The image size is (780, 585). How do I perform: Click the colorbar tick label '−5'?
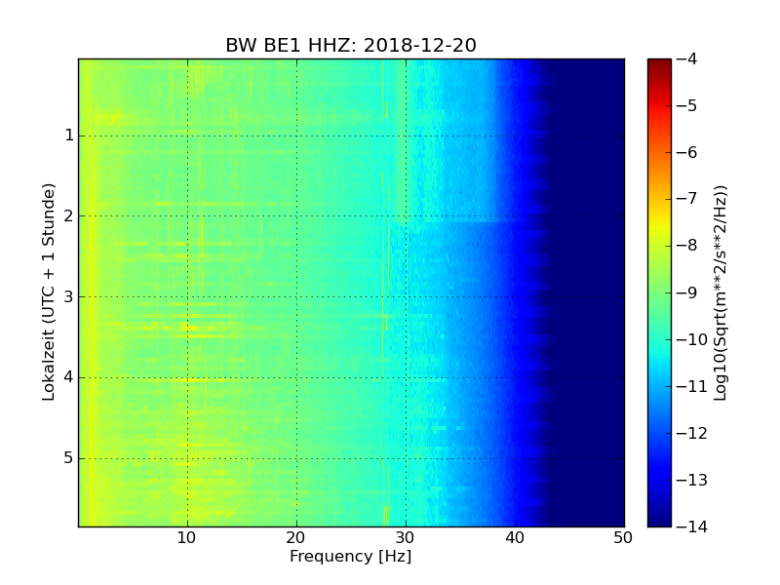point(687,105)
